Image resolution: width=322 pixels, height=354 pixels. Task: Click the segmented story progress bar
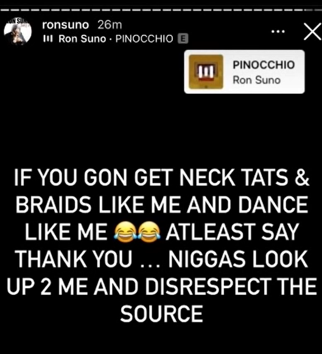point(161,10)
